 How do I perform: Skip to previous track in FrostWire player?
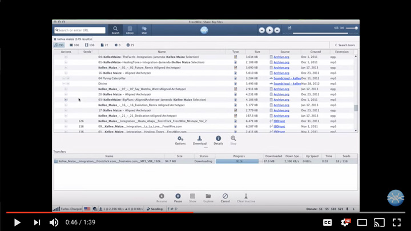(x=261, y=30)
